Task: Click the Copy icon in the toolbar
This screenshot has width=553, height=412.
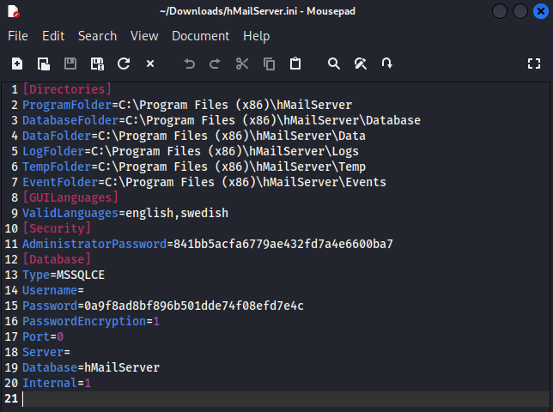Action: click(269, 64)
